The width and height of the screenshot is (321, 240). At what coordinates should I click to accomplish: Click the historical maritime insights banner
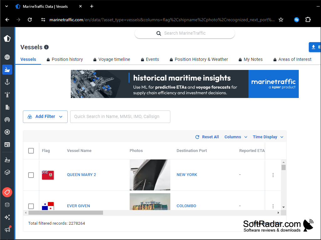[185, 84]
